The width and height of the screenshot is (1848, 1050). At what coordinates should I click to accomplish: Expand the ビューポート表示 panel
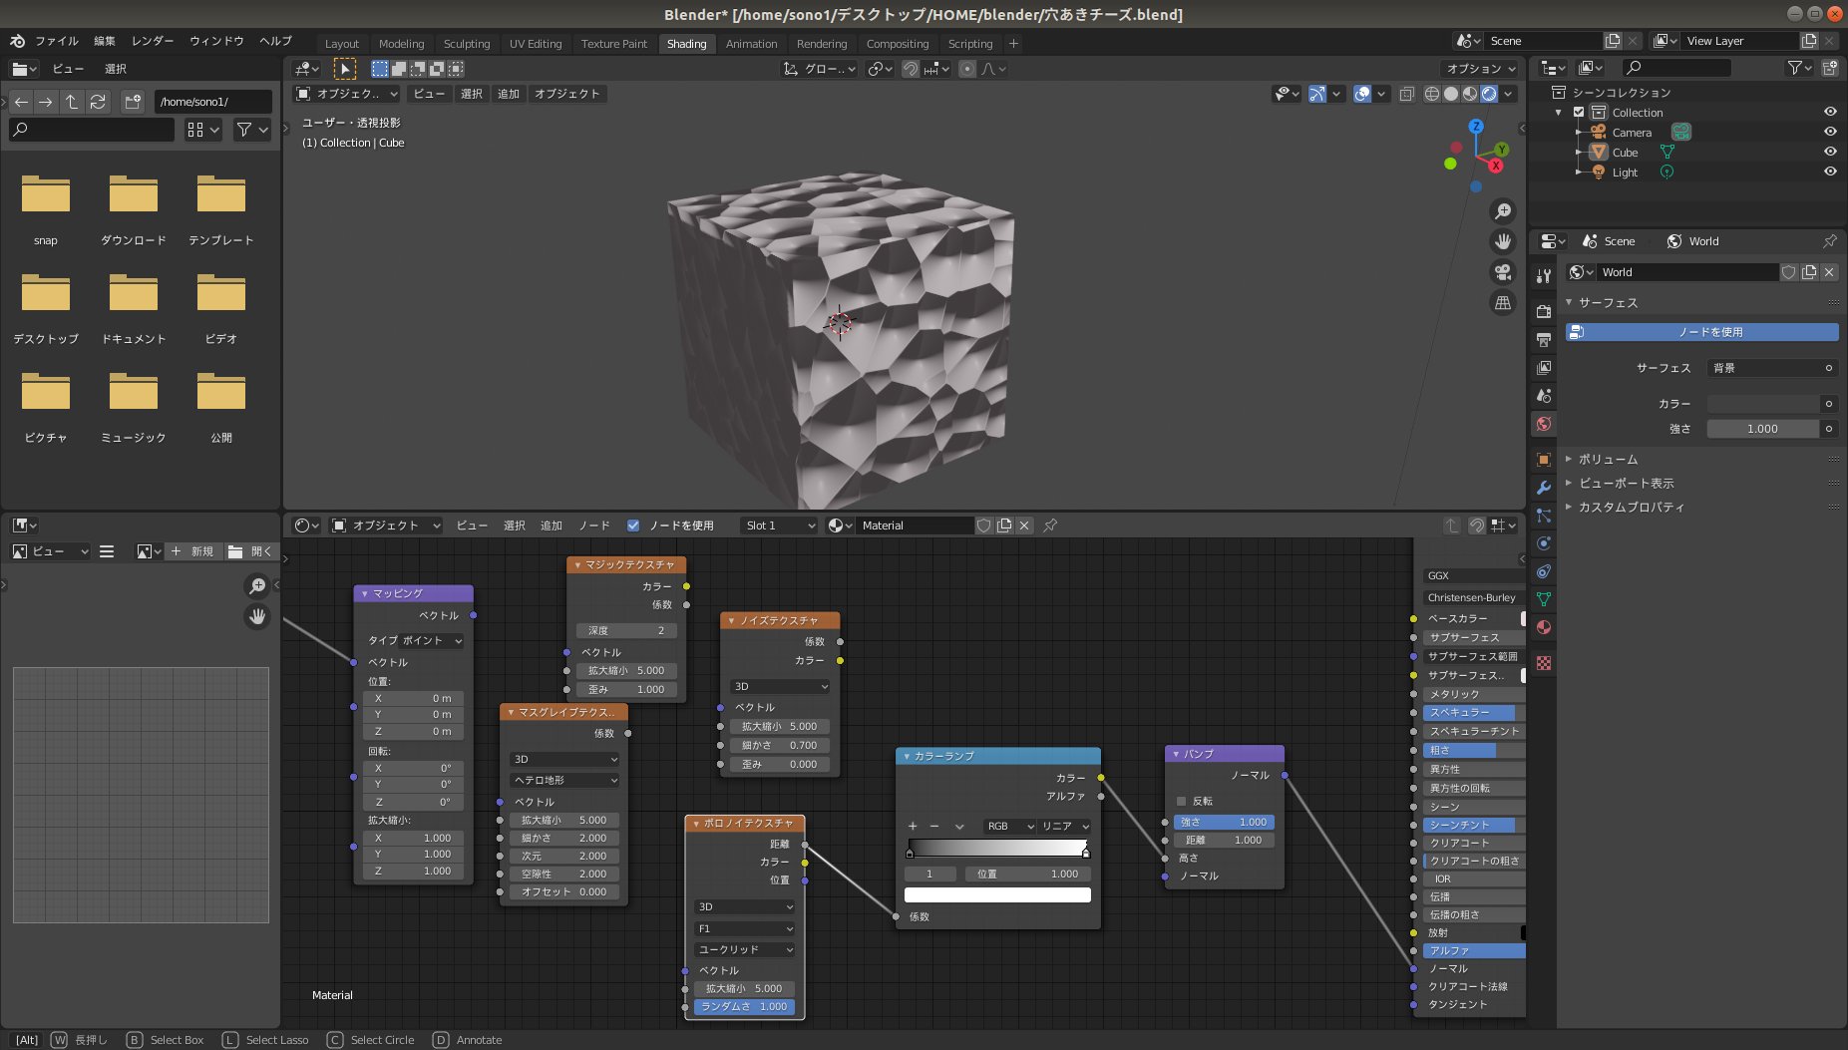pyautogui.click(x=1626, y=484)
